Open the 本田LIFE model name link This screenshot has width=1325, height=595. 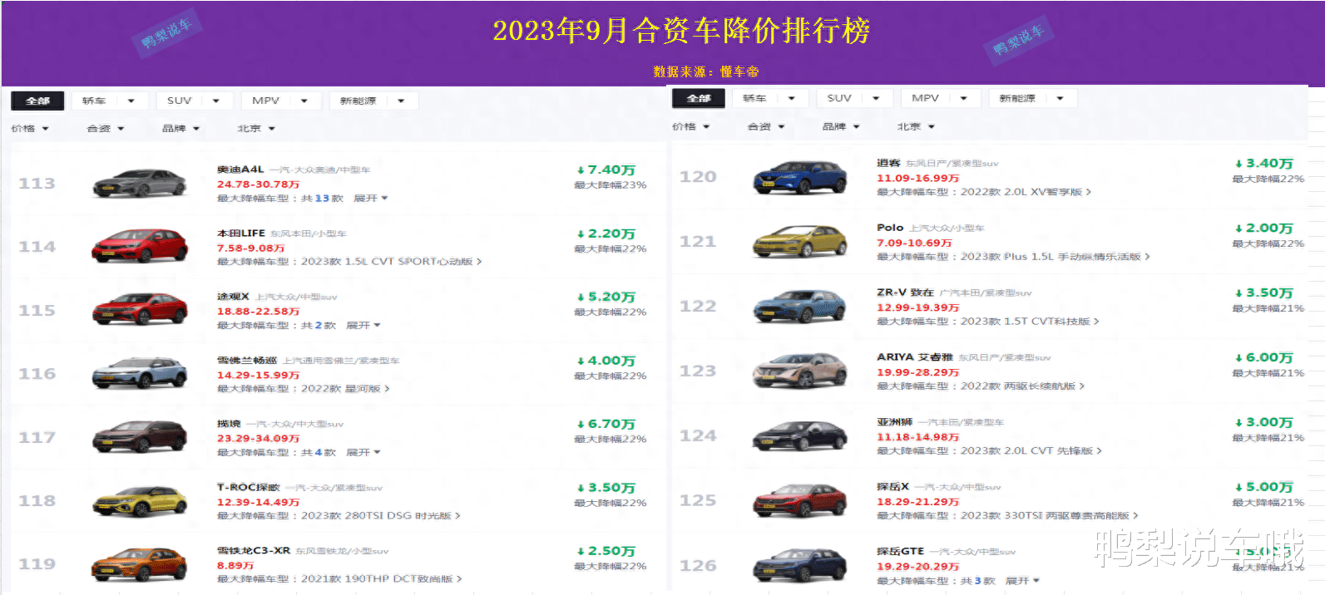[x=241, y=234]
